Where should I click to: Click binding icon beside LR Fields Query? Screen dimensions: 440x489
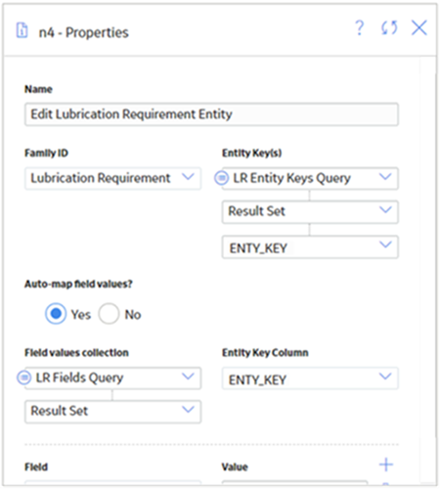pyautogui.click(x=23, y=378)
